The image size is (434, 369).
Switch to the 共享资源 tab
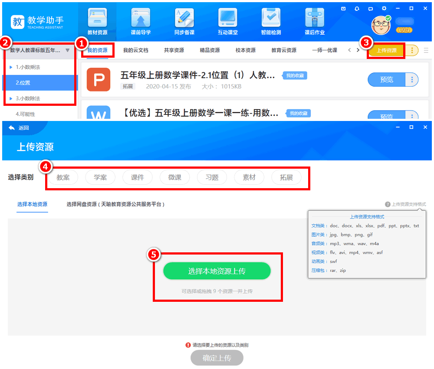pyautogui.click(x=174, y=50)
